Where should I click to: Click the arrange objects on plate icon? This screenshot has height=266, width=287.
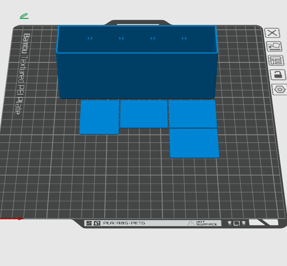coord(276,60)
